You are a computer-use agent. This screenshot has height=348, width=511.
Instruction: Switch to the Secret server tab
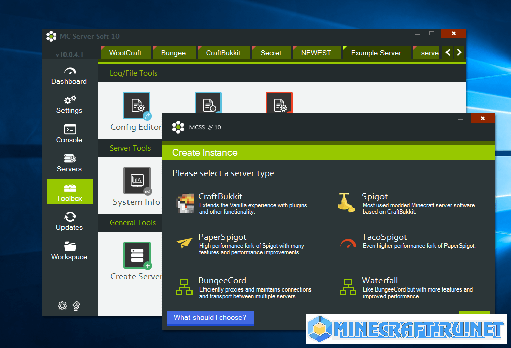click(271, 53)
